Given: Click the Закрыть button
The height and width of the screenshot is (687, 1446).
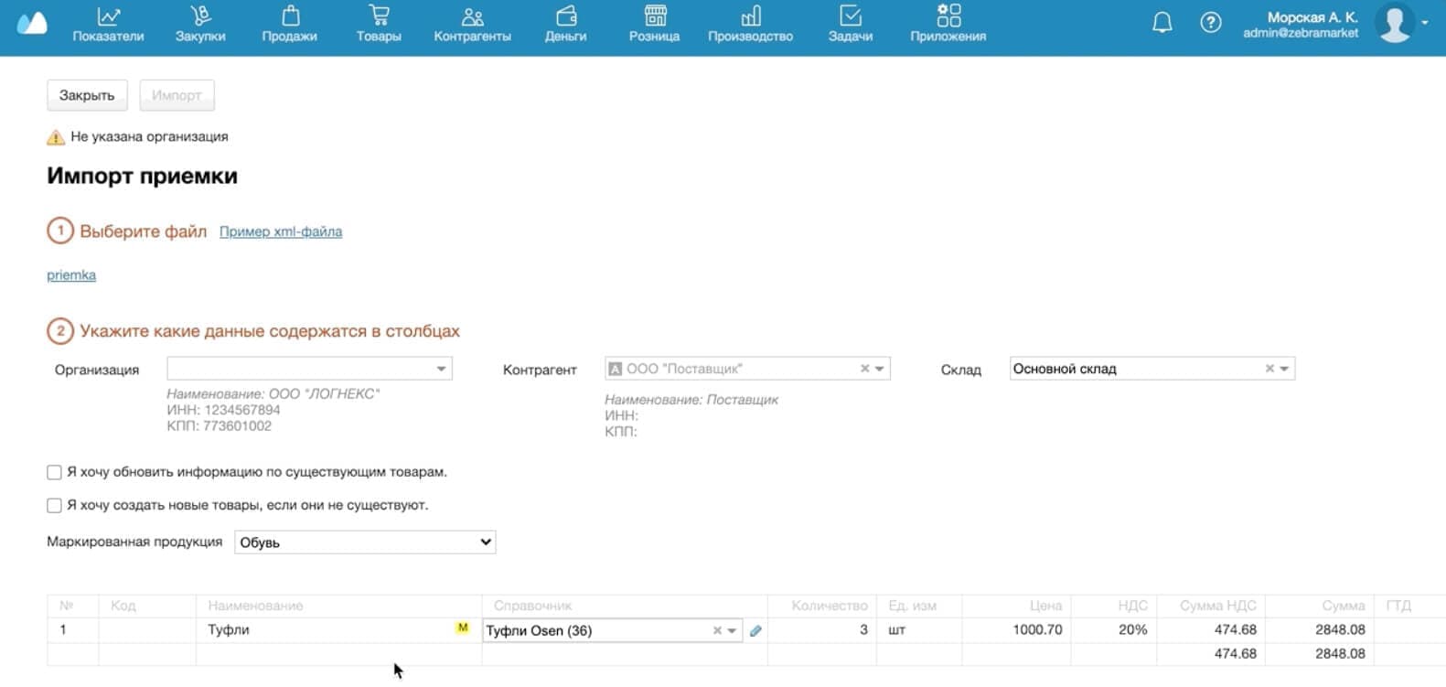Looking at the screenshot, I should click(x=87, y=95).
